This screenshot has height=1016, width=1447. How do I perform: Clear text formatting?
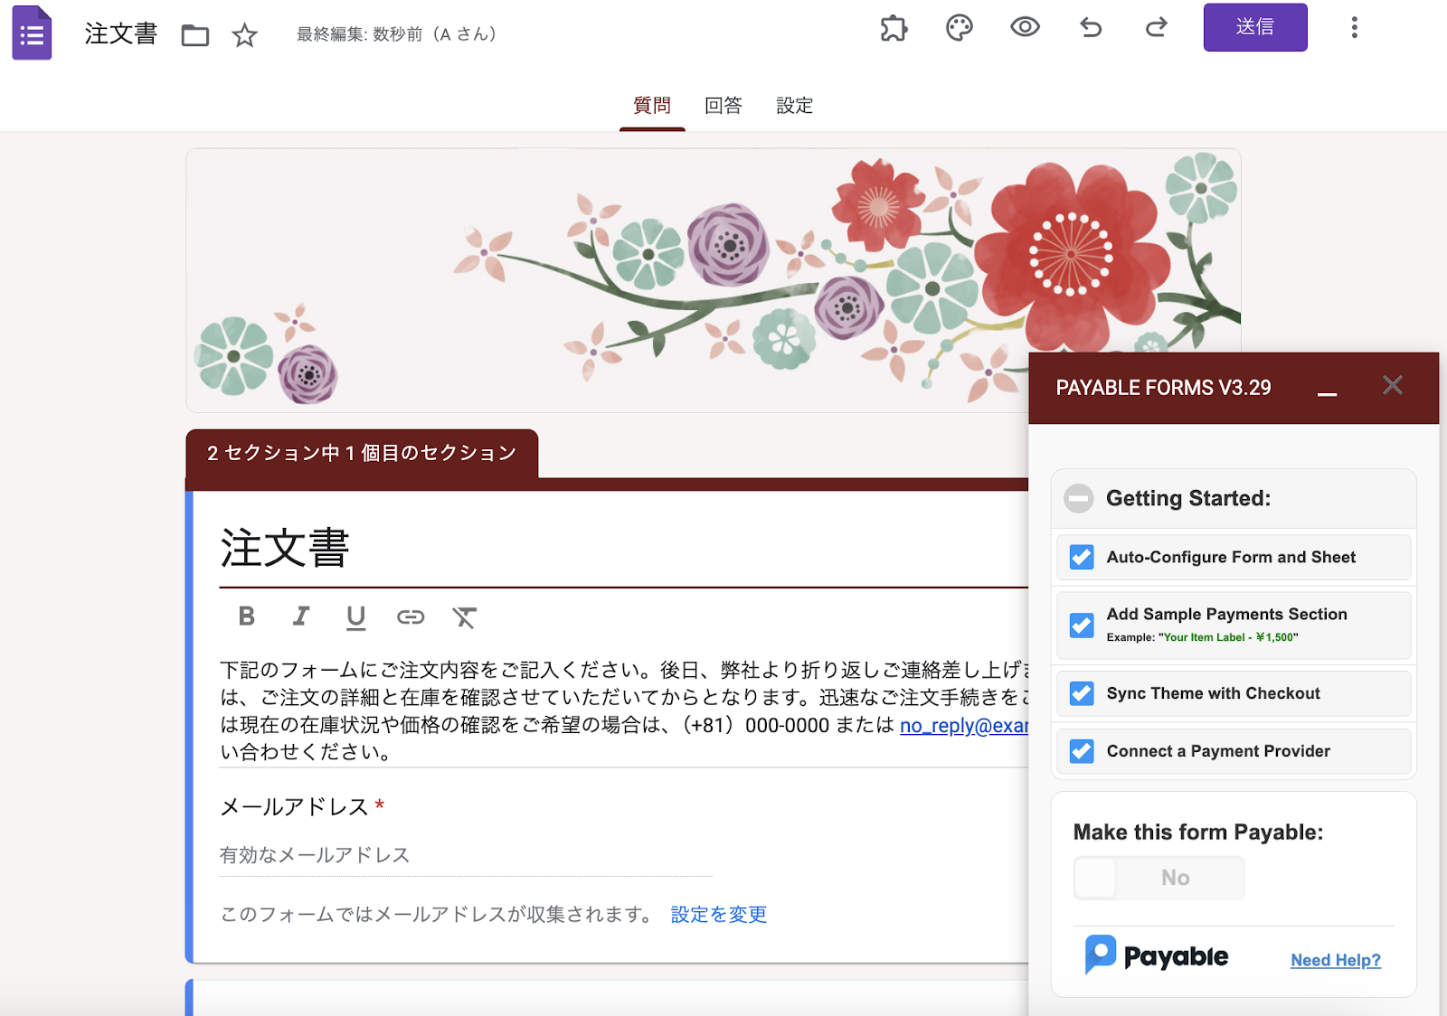coord(464,617)
